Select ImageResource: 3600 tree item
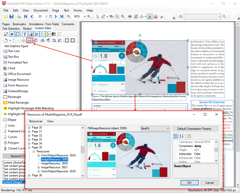Viewport: 240px width, 193px height. coord(54,163)
